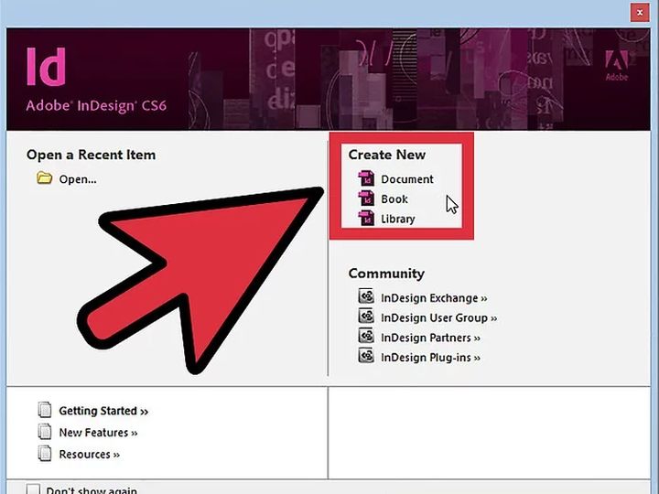
Task: Click the Adobe logo in the banner
Action: point(617,66)
